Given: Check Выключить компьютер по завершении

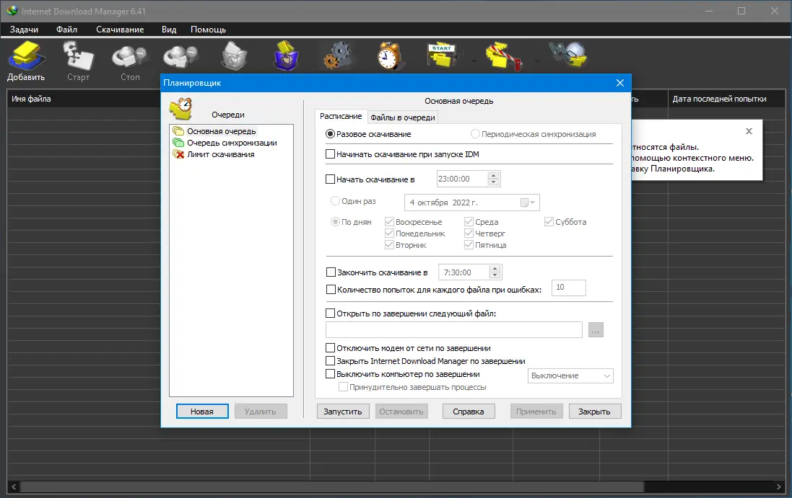Looking at the screenshot, I should point(331,374).
